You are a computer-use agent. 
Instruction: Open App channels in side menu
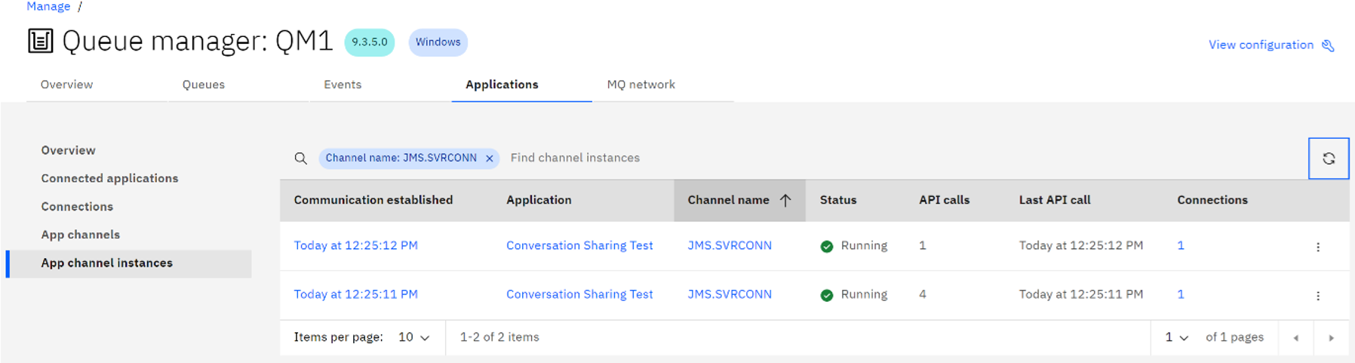(81, 235)
